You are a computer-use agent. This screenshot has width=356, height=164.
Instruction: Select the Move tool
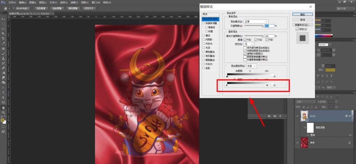pos(3,19)
